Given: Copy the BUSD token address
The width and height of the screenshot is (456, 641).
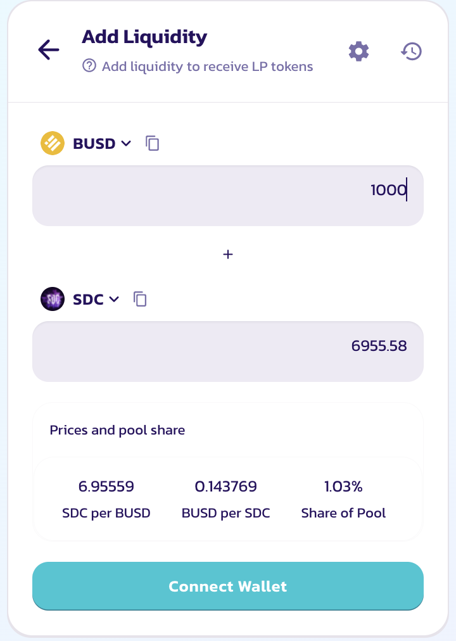Looking at the screenshot, I should 153,143.
